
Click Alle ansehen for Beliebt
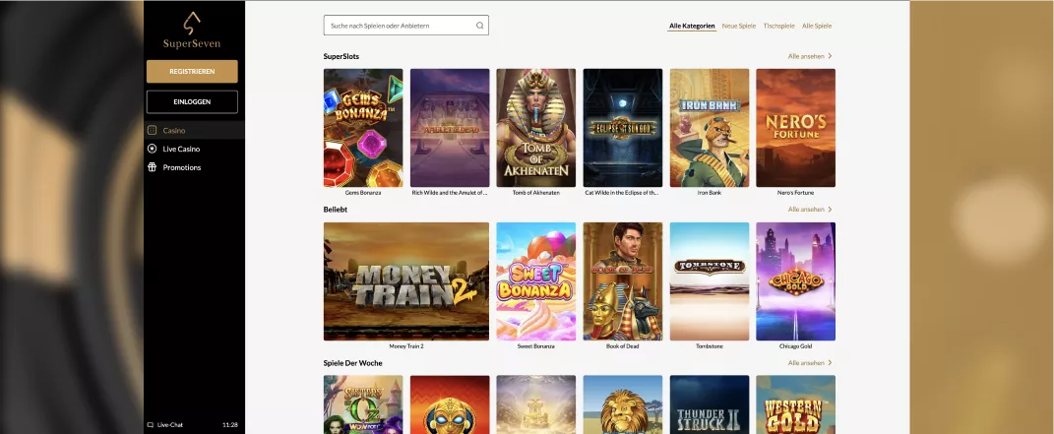(806, 210)
